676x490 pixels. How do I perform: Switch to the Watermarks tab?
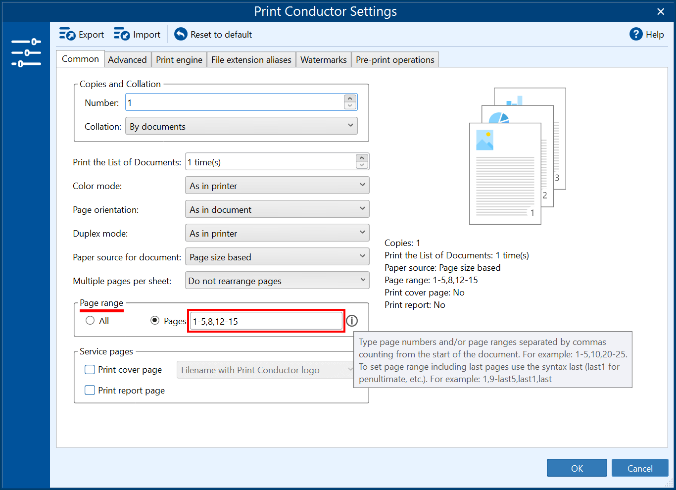point(323,60)
